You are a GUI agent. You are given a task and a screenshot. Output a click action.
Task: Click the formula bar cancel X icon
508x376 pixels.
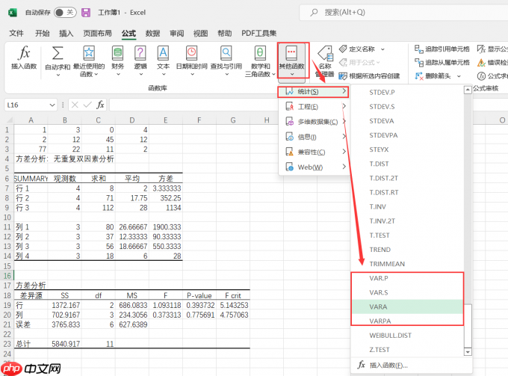tap(75, 105)
